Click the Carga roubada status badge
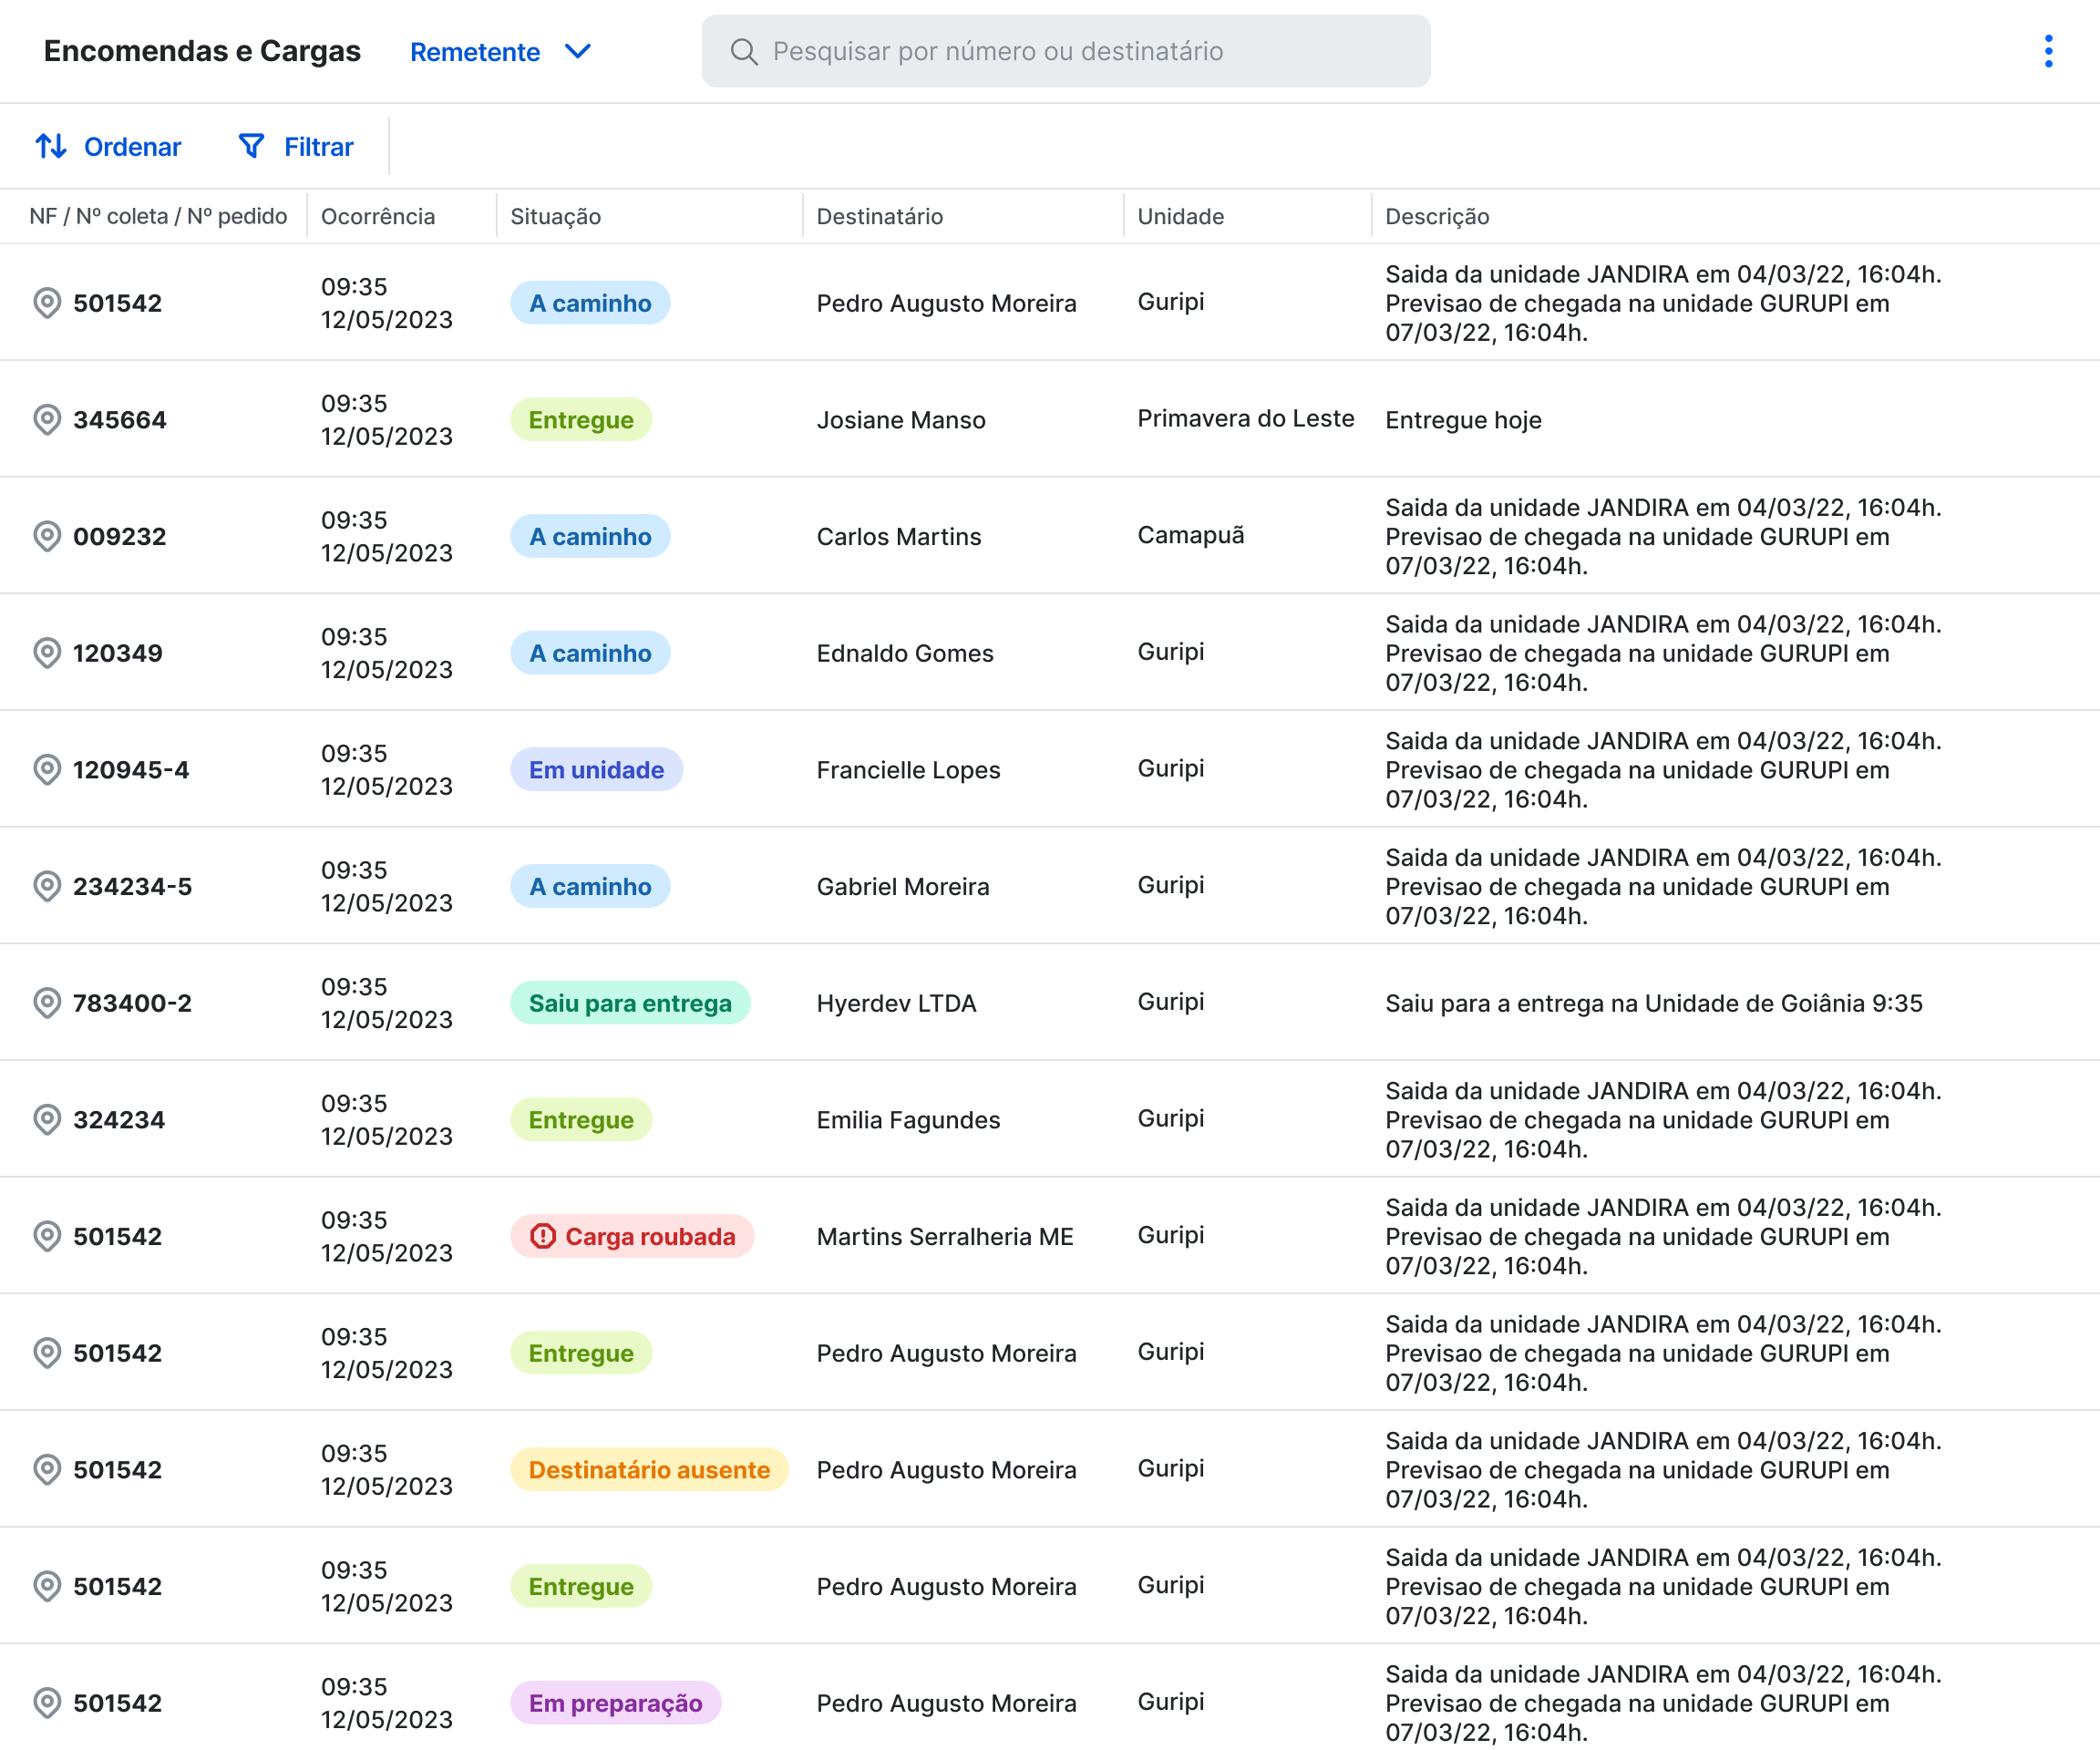2100x1750 pixels. coord(632,1236)
